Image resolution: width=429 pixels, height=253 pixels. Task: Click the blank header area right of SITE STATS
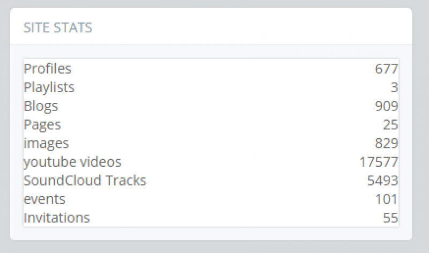click(x=257, y=28)
